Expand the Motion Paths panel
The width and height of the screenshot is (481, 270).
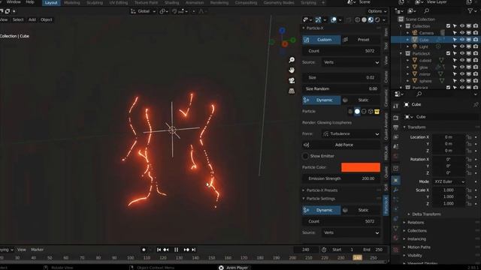point(419,247)
